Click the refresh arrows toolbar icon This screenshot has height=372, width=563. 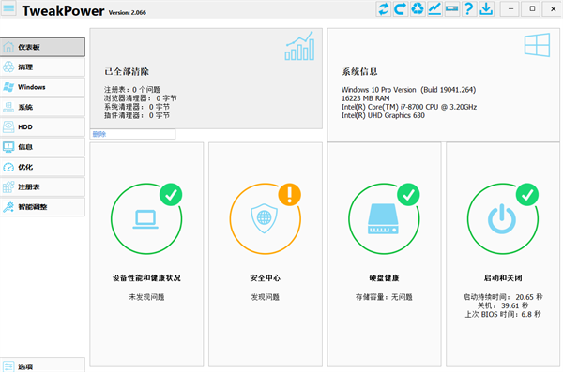click(383, 8)
